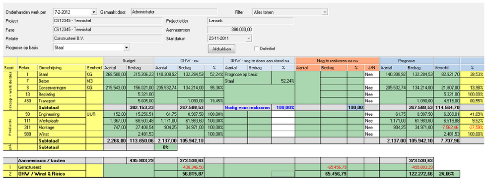Click result value 56.815,87
Screen dimensions: 487x181
[191, 174]
